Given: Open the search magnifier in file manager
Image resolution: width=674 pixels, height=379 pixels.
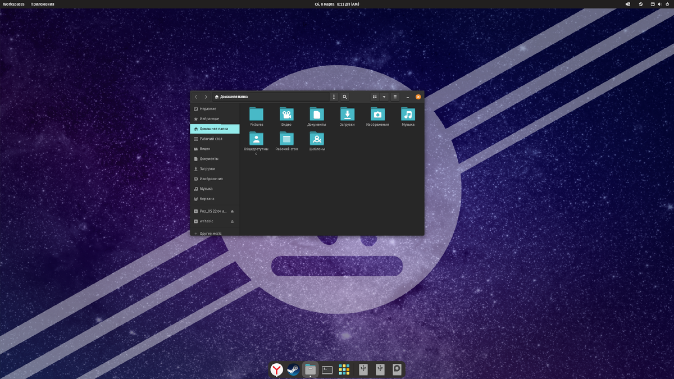Looking at the screenshot, I should 345,97.
